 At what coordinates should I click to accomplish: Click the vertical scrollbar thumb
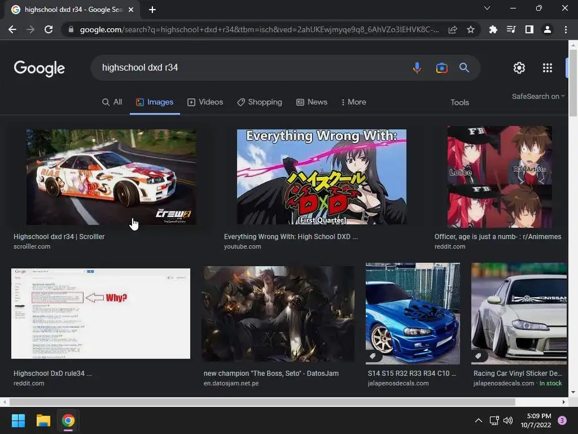pos(573,83)
